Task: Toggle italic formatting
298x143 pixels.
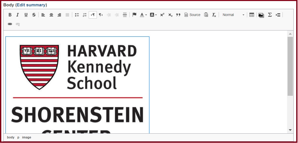Action: tap(18, 15)
